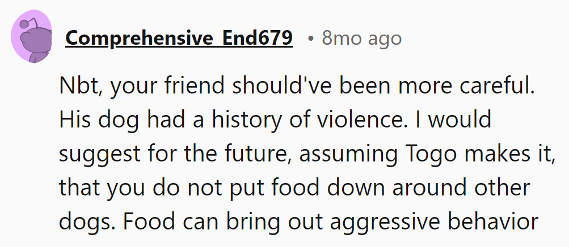Click the "8mo ago" timestamp
This screenshot has height=247, width=569.
tap(362, 39)
